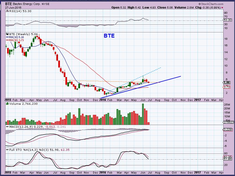
Task: Click the 27-Jun-2016 date label
Action: click(13, 7)
